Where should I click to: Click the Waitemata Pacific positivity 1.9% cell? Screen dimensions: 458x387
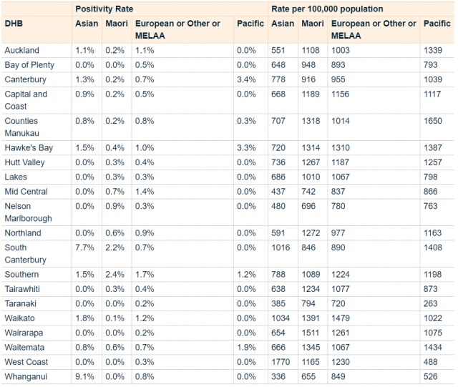point(246,348)
